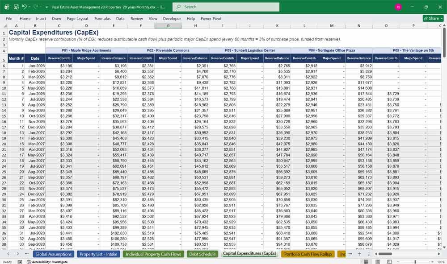Select row 20 header
The image size is (447, 264).
[x=4, y=144]
